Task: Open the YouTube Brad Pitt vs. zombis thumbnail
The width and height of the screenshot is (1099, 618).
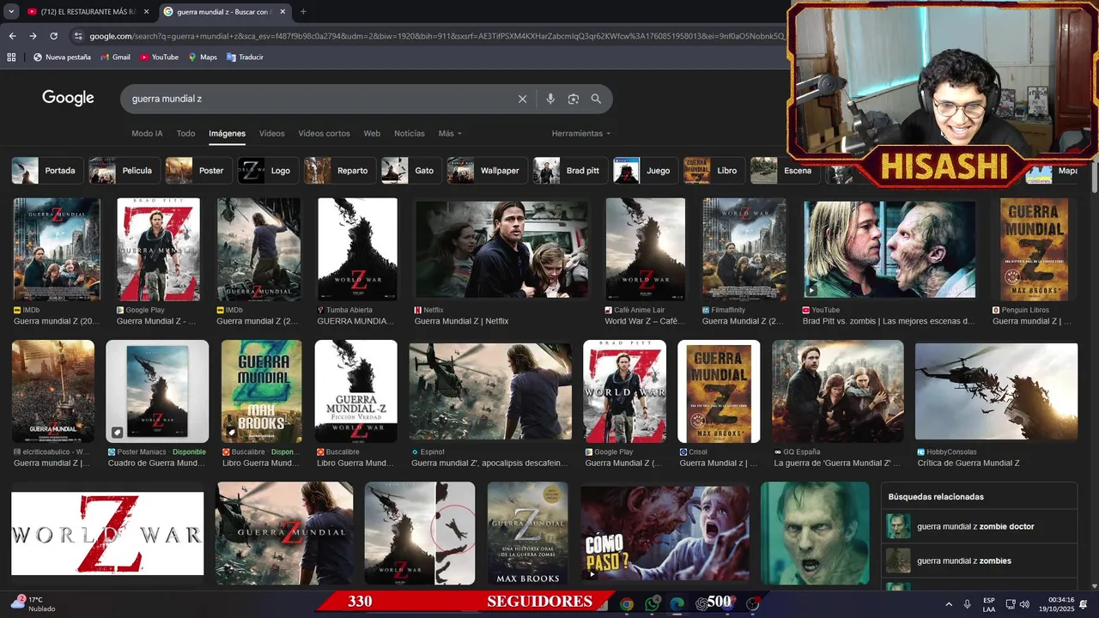Action: [890, 249]
